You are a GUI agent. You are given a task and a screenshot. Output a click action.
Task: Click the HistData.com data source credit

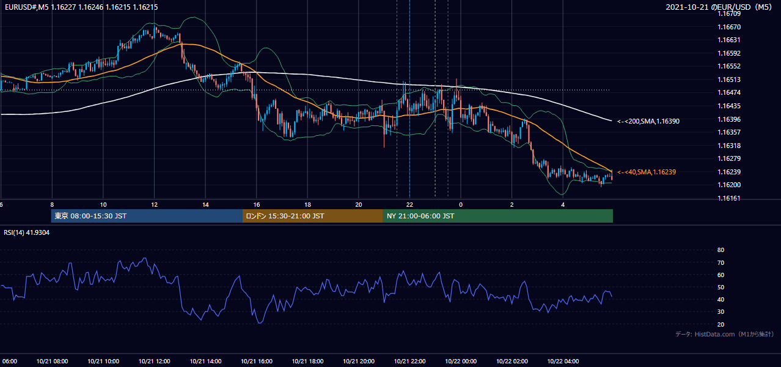pos(725,334)
